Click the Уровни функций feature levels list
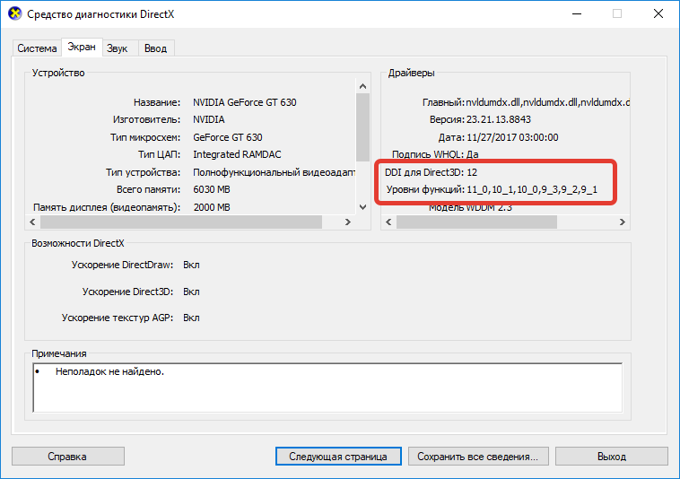The width and height of the screenshot is (680, 479). 532,190
